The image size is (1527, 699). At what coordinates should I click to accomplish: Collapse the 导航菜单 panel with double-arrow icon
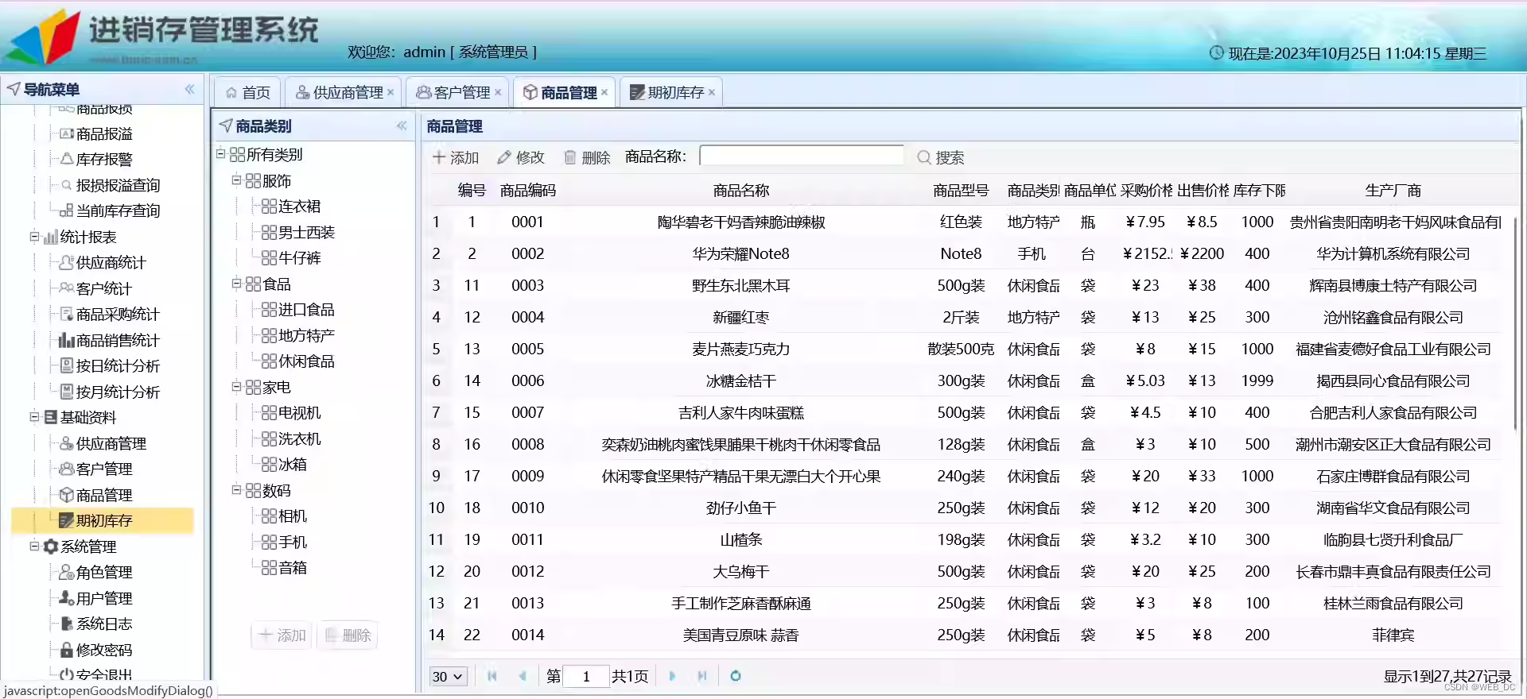click(189, 89)
